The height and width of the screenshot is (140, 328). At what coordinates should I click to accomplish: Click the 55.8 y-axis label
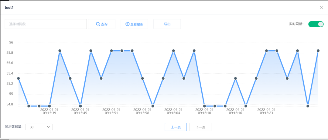pos(10,53)
